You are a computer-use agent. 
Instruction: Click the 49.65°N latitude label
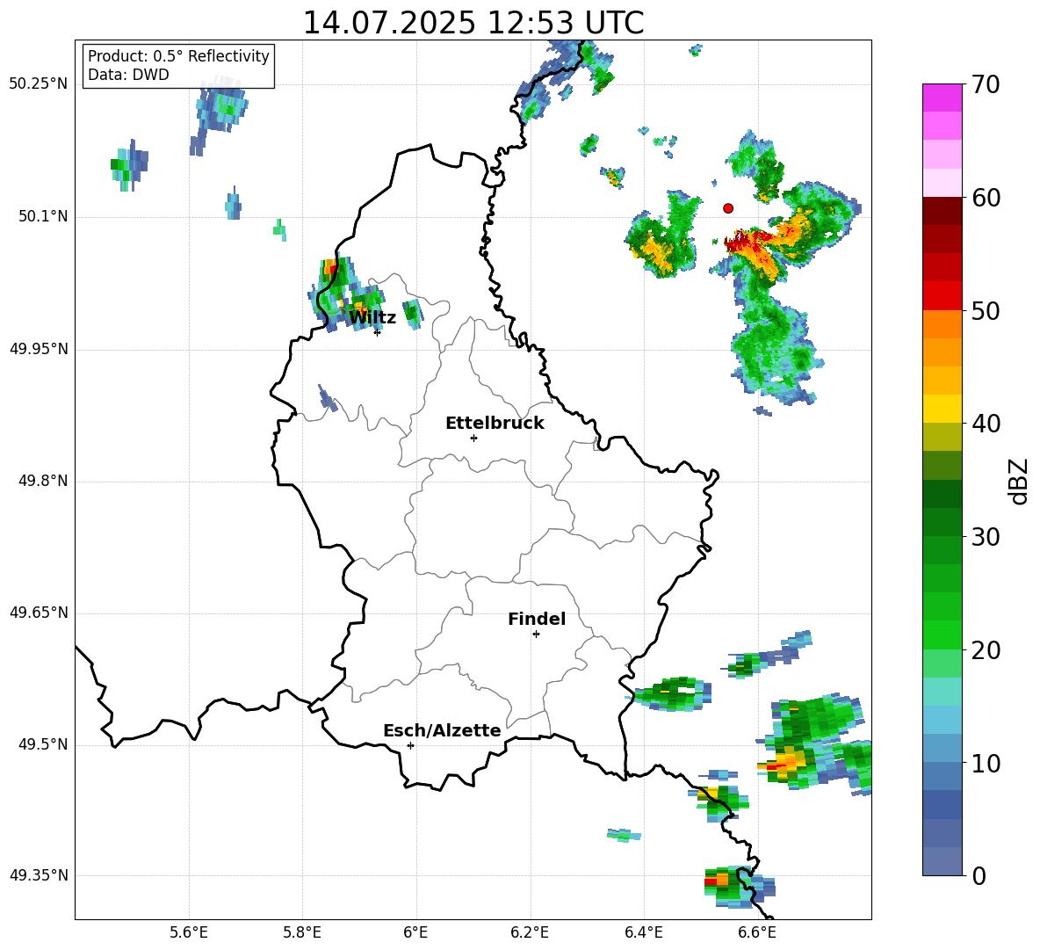[39, 613]
